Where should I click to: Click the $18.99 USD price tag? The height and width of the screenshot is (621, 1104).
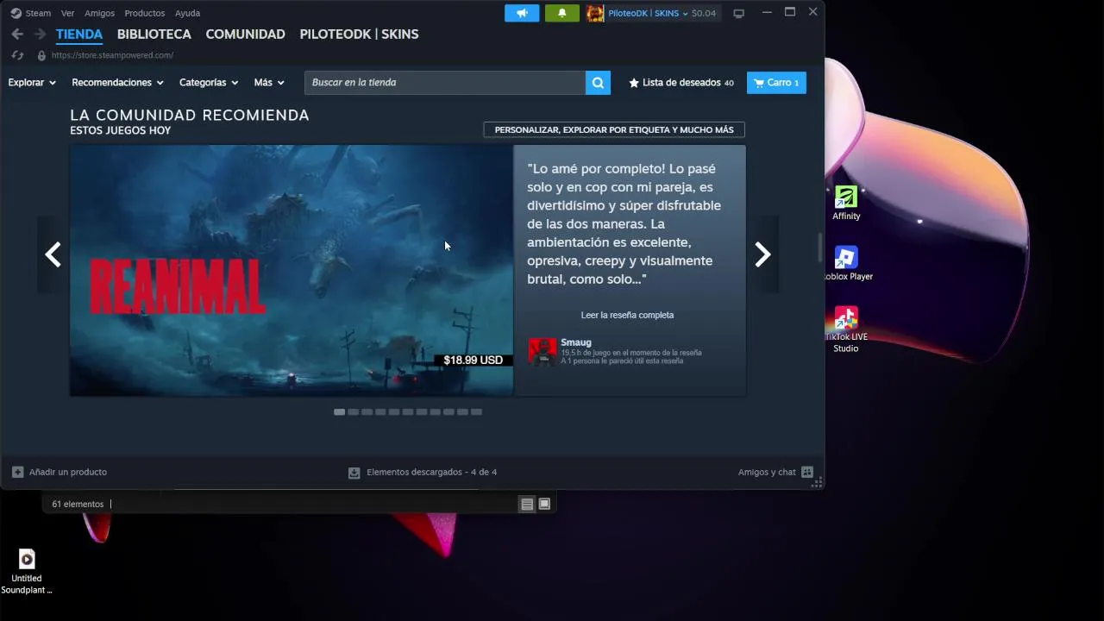[x=473, y=361]
